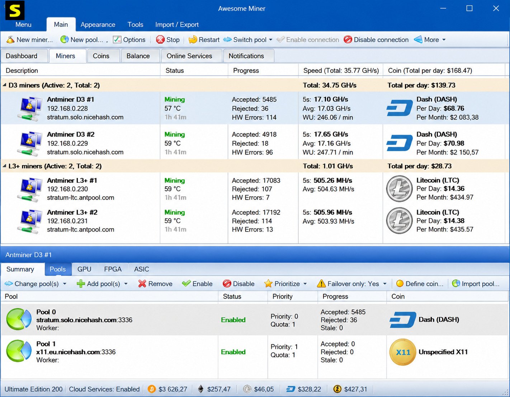This screenshot has width=510, height=397.
Task: Click the Speed column header
Action: [x=341, y=70]
